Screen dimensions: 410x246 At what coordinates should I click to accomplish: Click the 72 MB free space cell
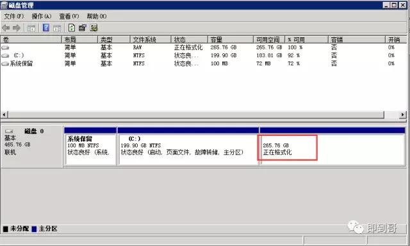point(263,63)
